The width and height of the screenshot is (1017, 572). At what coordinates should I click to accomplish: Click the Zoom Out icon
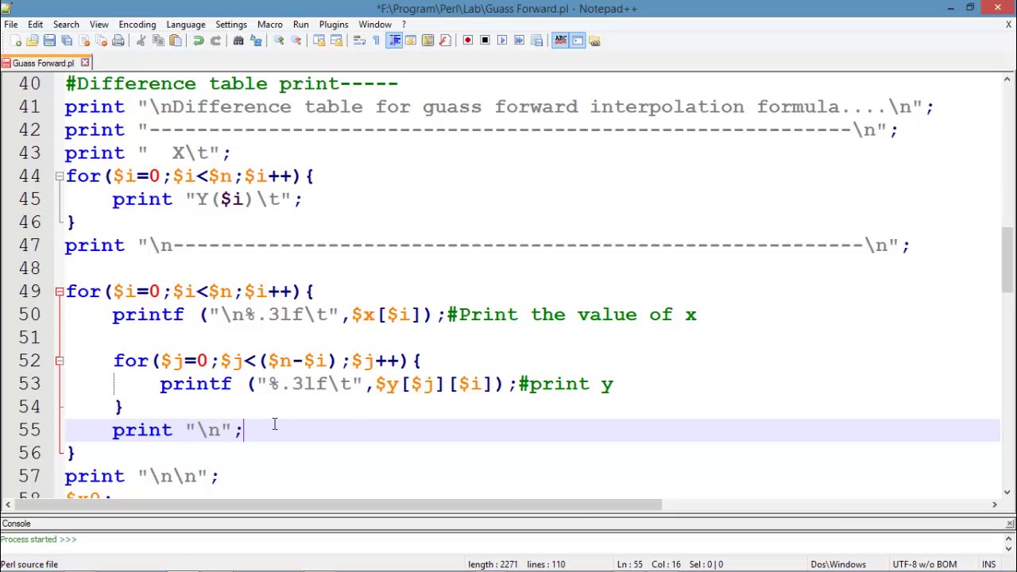(296, 41)
